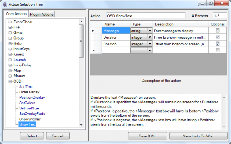The image size is (231, 144).
Task: Expand the Launch tree node
Action: click(x=10, y=60)
